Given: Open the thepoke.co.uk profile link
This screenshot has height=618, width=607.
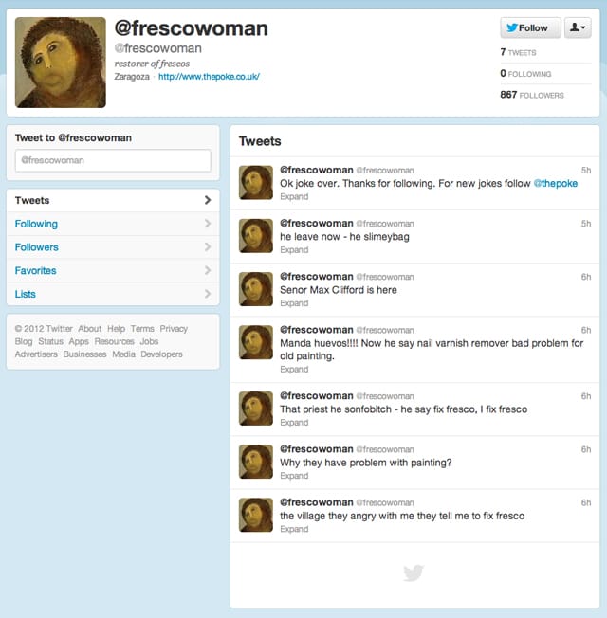Looking at the screenshot, I should (x=209, y=77).
